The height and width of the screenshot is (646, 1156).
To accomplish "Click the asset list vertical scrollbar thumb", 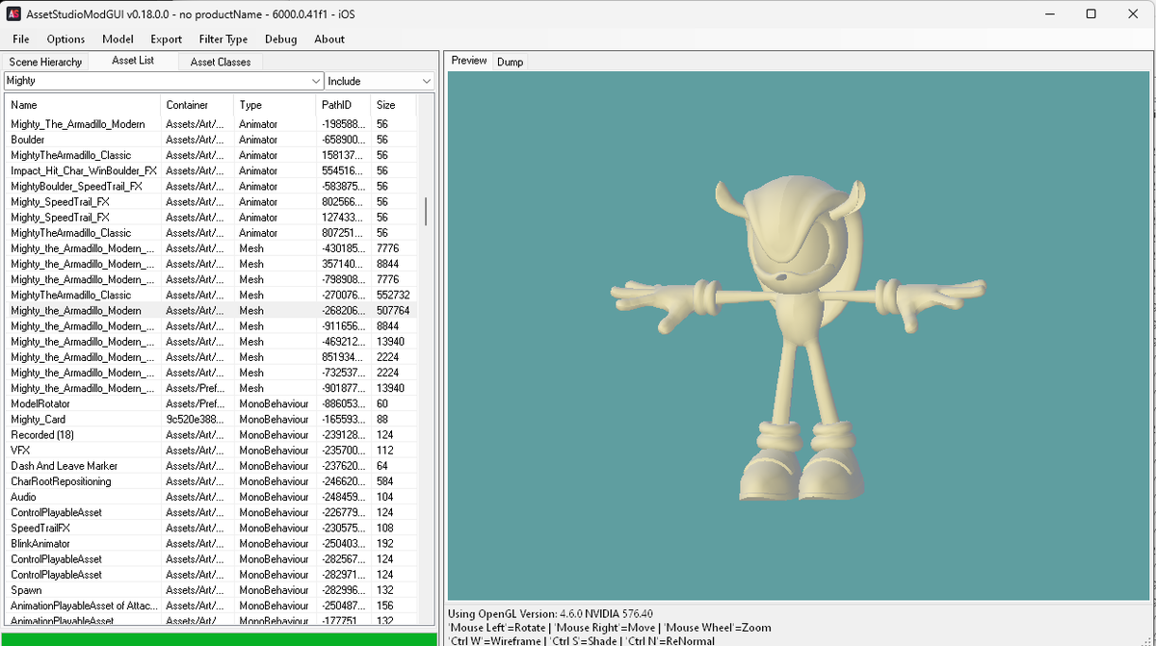I will pyautogui.click(x=426, y=211).
